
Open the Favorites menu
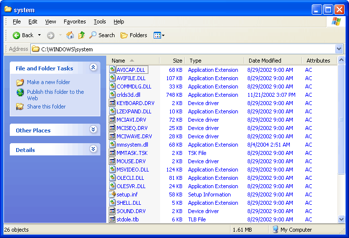coord(74,22)
